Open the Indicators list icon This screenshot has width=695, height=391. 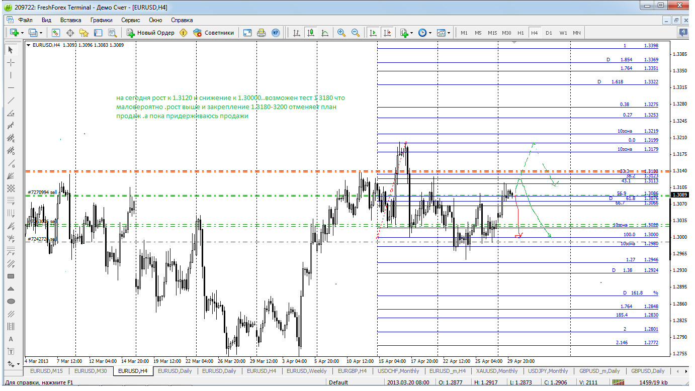pyautogui.click(x=404, y=33)
